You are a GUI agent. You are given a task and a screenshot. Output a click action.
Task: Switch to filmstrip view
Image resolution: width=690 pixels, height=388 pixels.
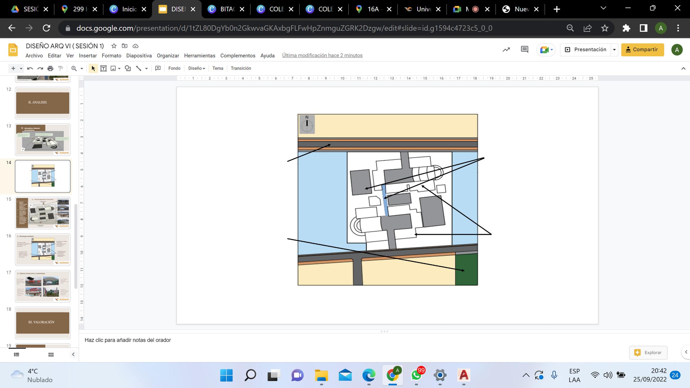click(16, 354)
